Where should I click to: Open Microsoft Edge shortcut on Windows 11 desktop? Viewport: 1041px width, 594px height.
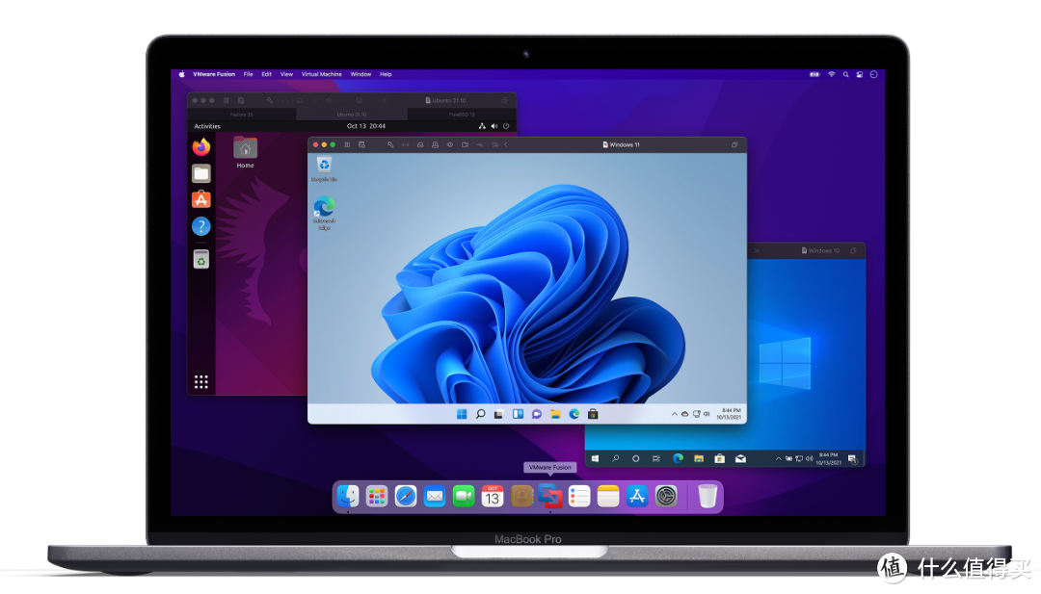coord(324,214)
